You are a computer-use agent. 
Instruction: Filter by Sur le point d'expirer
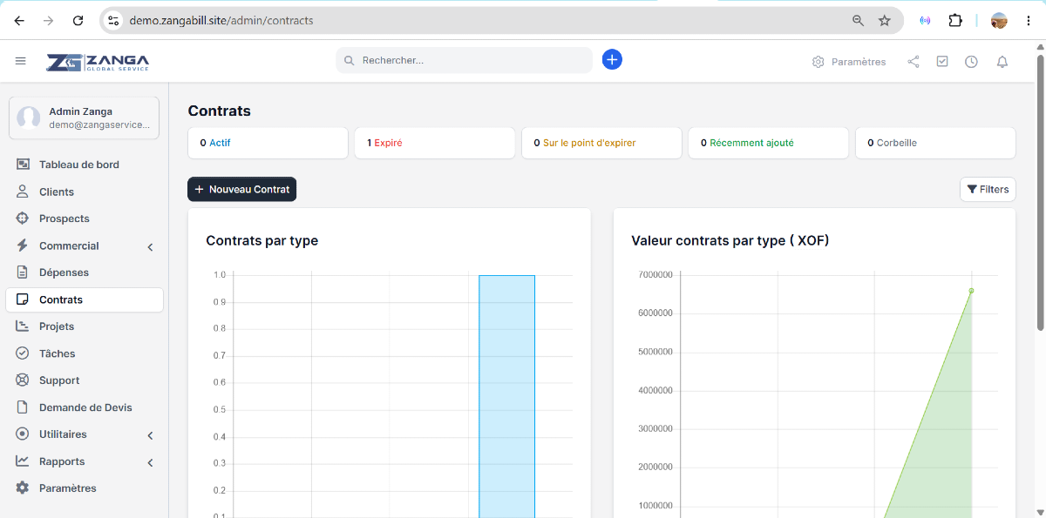point(601,143)
